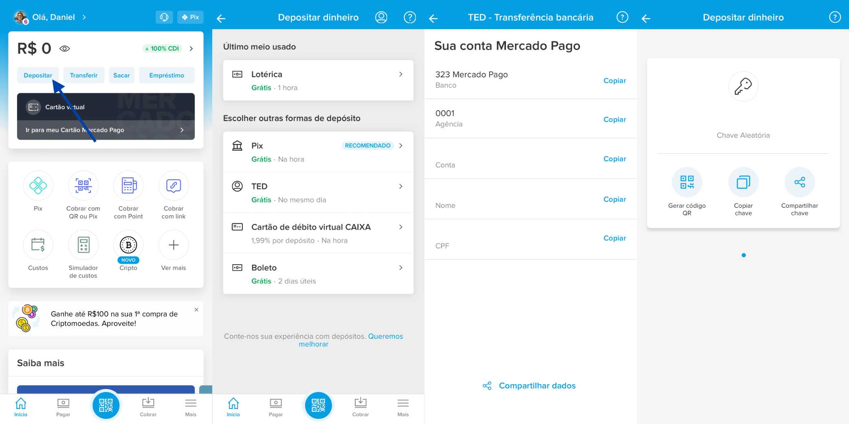Image resolution: width=849 pixels, height=424 pixels.
Task: Open Cobrar com Point icon
Action: (x=128, y=186)
